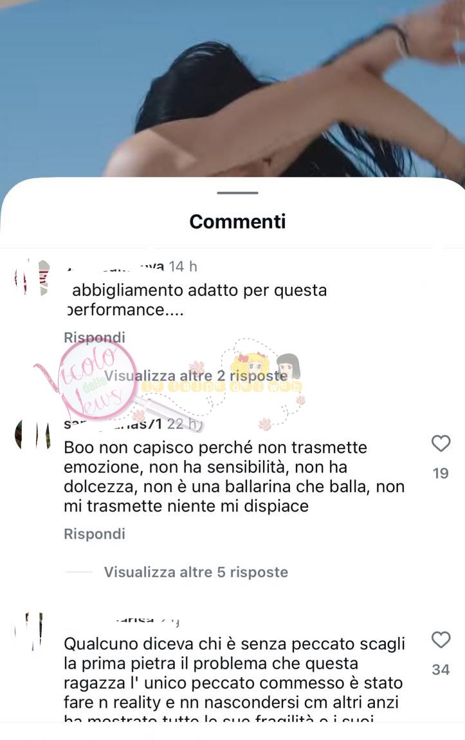
Task: Reply to the 'abbigliamento adatto' comment
Action: click(95, 337)
